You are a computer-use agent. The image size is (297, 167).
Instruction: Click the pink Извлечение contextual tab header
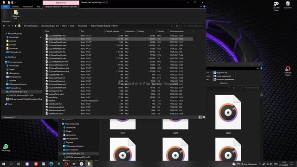[61, 3]
